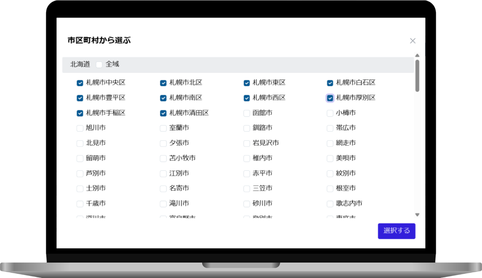Select the 根室市 checkbox
The height and width of the screenshot is (278, 482).
[330, 188]
